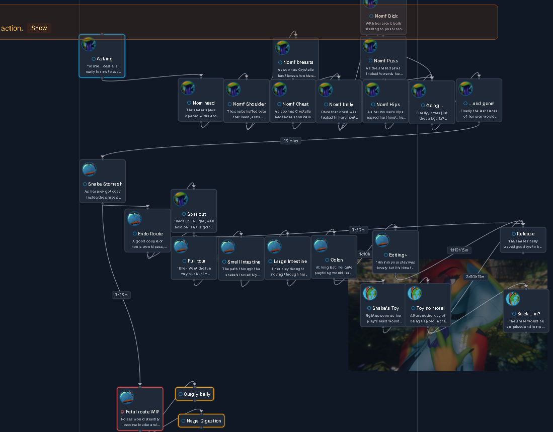
Task: Toggle the circle marker beside Naga Digestion
Action: 183,421
